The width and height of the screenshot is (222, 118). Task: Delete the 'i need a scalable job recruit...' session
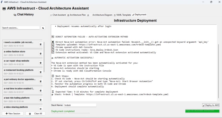[x=40, y=44]
